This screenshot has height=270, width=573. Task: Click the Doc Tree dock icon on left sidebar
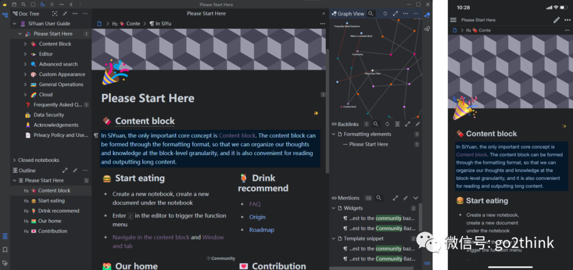coord(5,15)
